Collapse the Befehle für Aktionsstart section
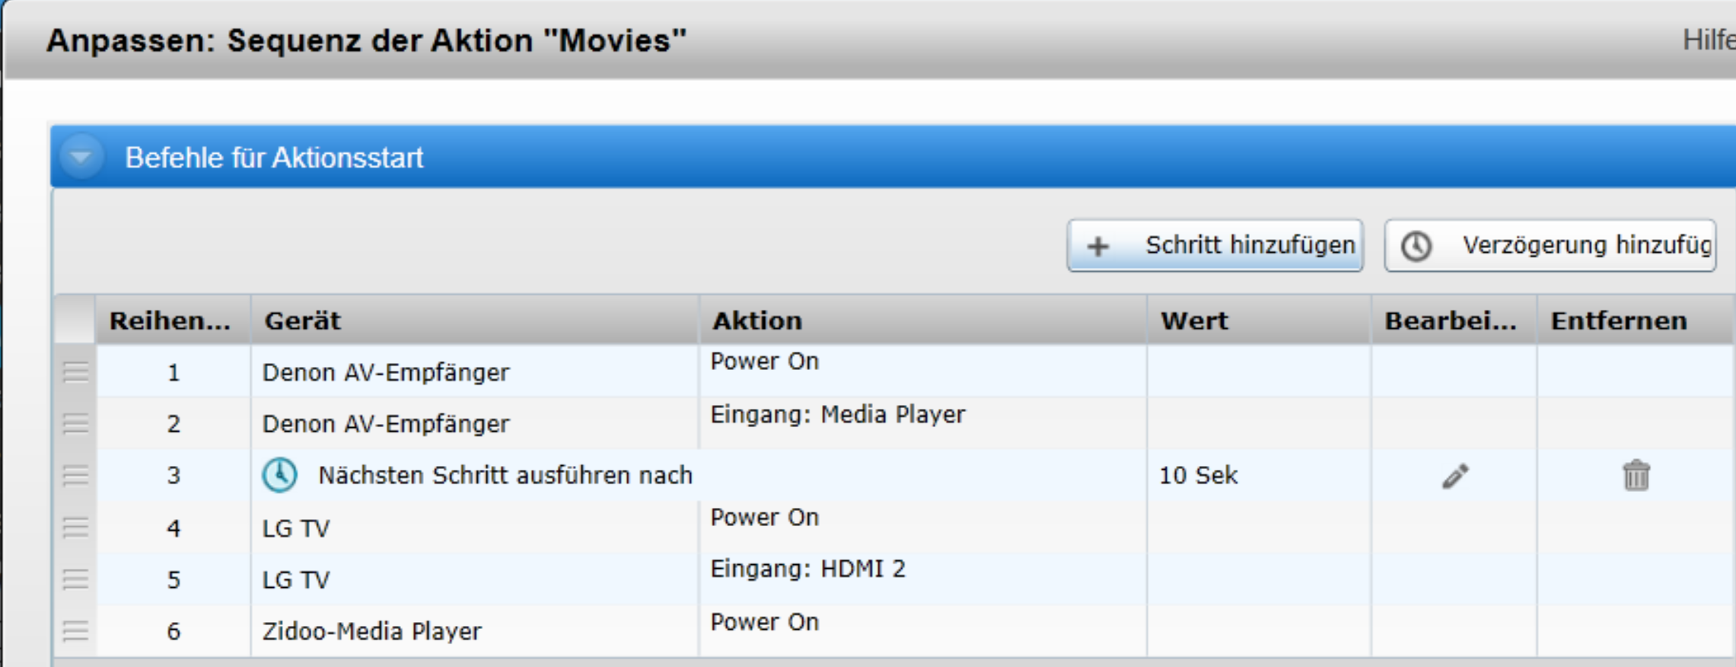1736x667 pixels. pos(81,157)
